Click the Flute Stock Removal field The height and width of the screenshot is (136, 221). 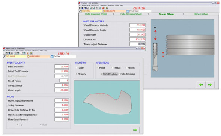click(x=62, y=120)
